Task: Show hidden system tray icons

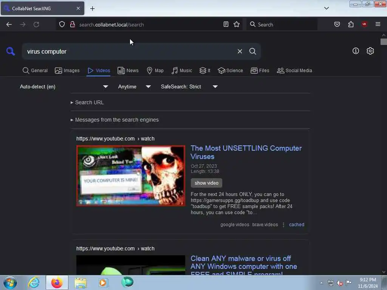Action: 321,283
